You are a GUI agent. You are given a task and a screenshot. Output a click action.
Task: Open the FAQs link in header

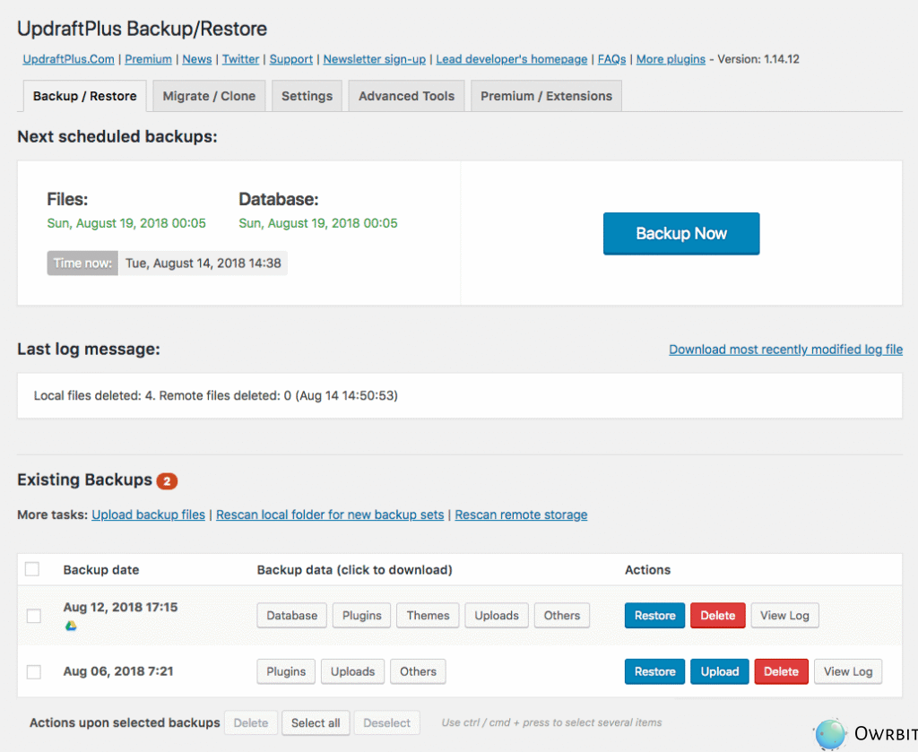611,59
